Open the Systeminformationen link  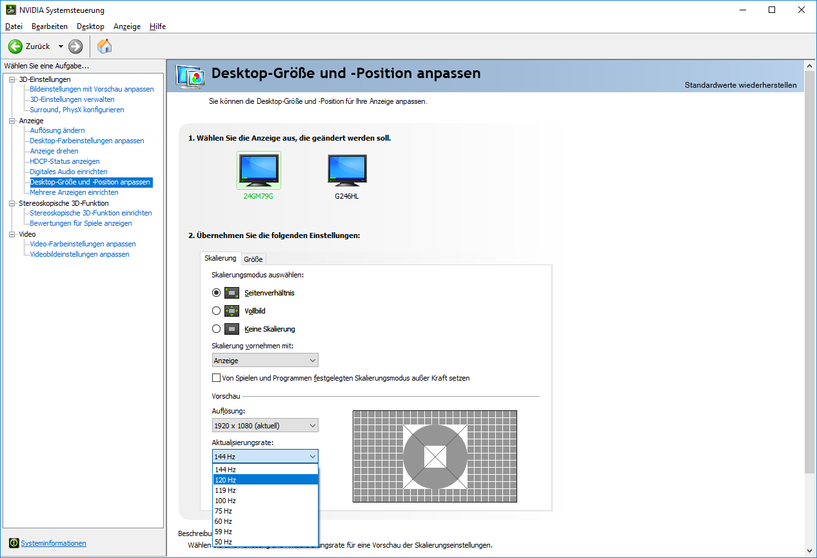(x=54, y=543)
